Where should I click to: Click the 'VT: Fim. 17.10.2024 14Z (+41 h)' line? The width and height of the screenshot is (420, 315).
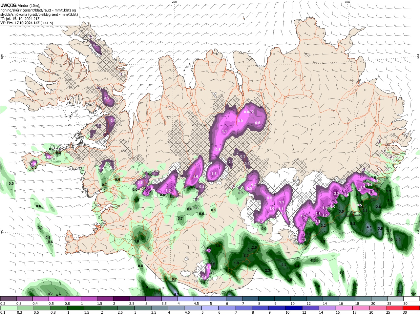click(27, 23)
